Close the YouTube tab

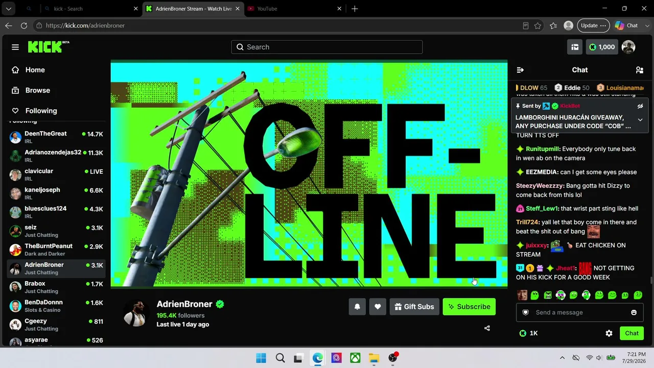[x=339, y=9]
